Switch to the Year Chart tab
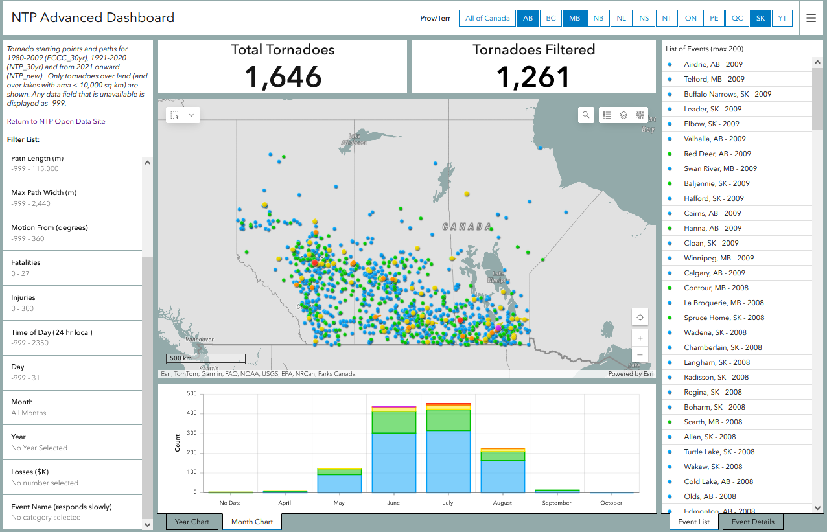The height and width of the screenshot is (532, 827). 192,522
